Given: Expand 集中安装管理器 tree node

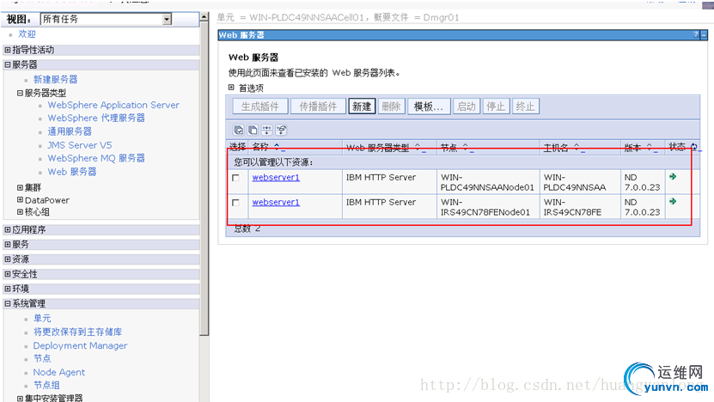Looking at the screenshot, I should click(x=20, y=399).
